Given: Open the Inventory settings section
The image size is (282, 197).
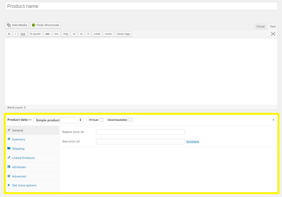Looking at the screenshot, I should pos(18,139).
